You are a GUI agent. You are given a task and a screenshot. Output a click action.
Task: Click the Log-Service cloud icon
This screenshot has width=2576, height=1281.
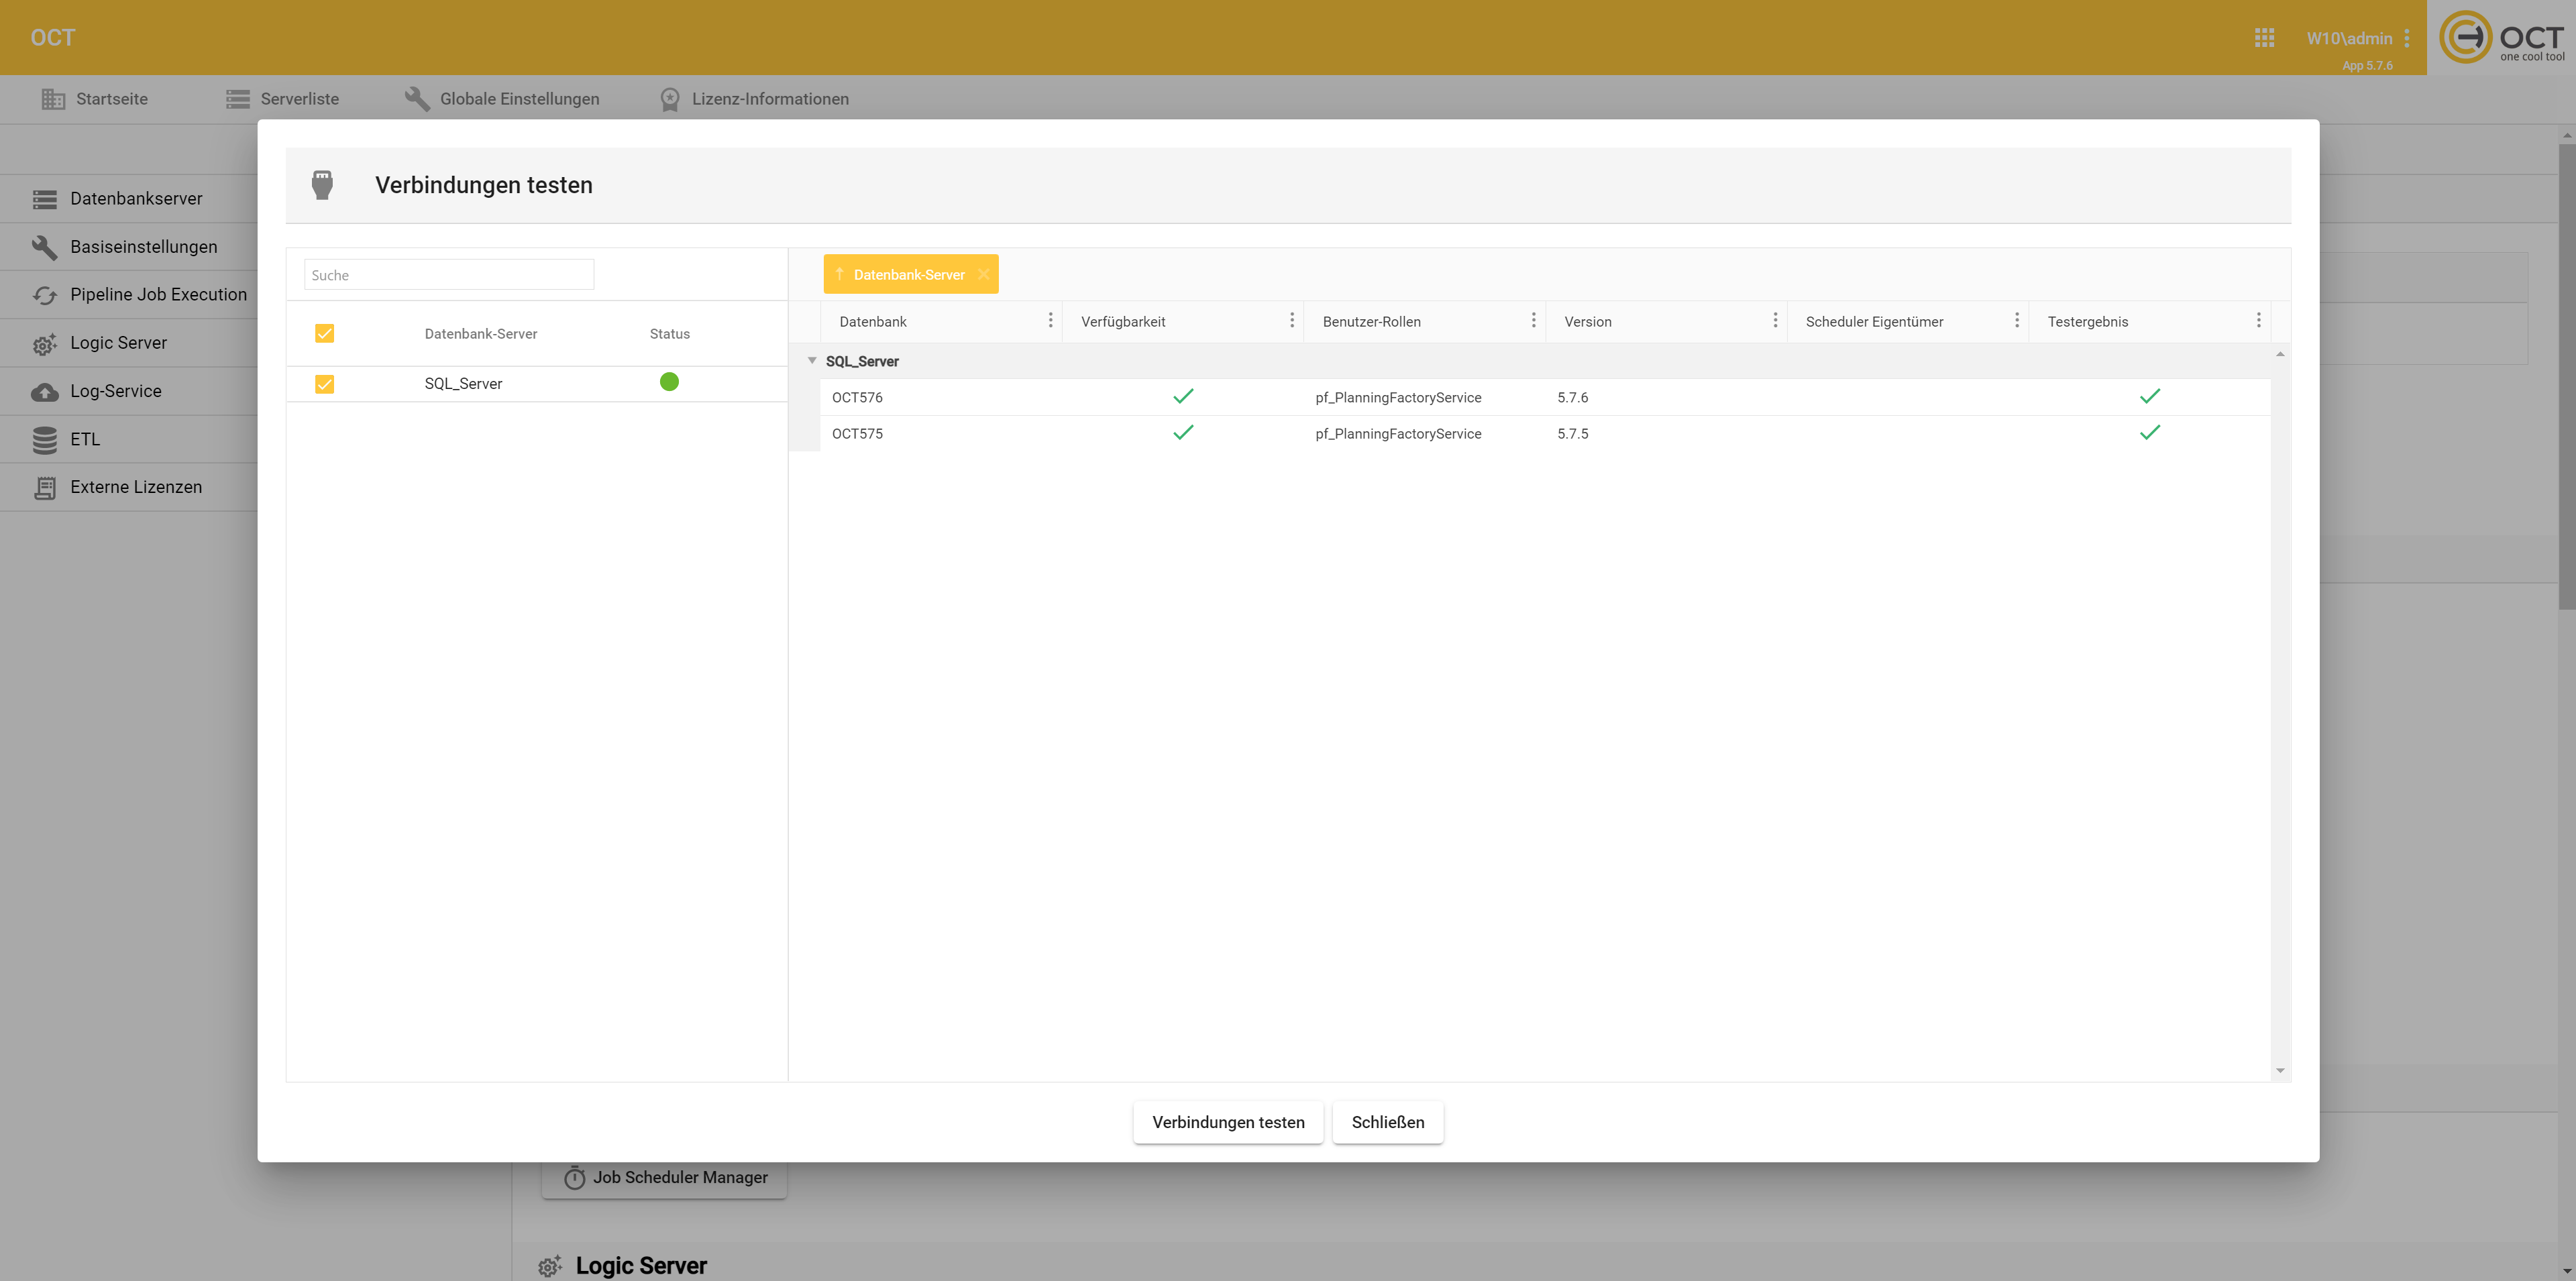(x=44, y=392)
